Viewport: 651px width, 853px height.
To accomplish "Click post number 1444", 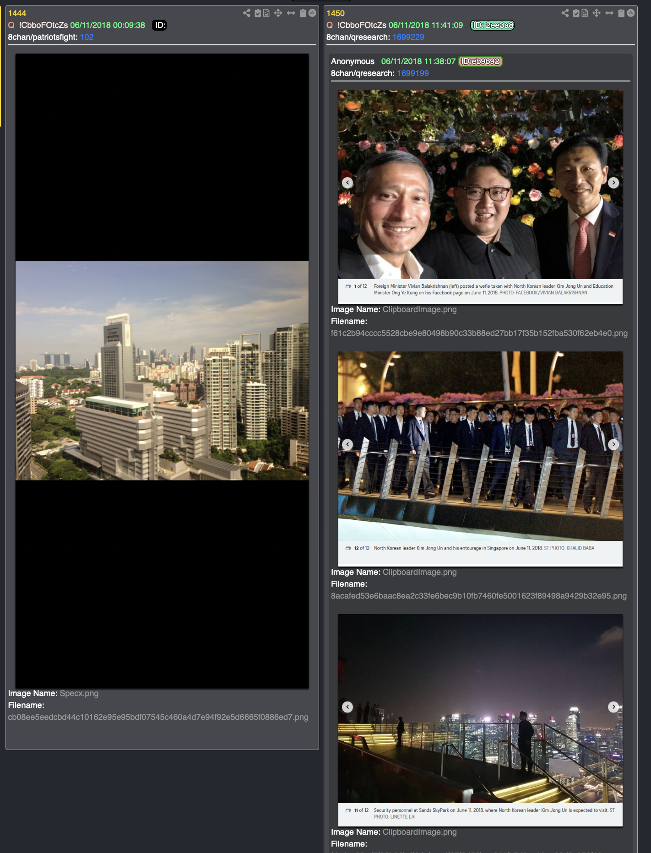I will [x=17, y=13].
